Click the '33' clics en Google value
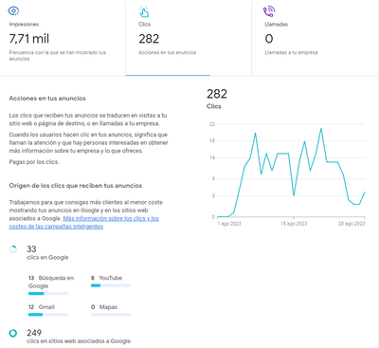 click(x=31, y=249)
